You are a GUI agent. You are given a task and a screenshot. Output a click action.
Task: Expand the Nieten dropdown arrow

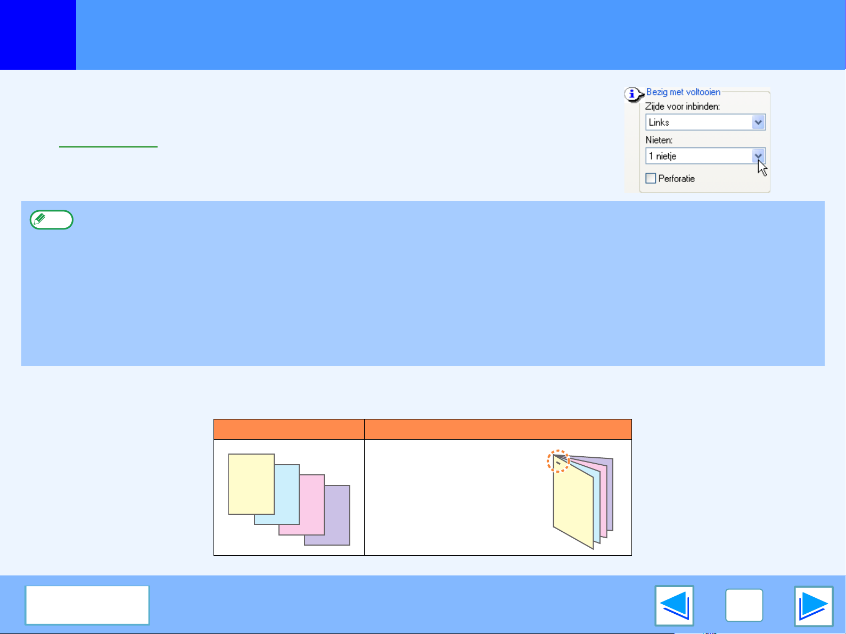point(758,156)
